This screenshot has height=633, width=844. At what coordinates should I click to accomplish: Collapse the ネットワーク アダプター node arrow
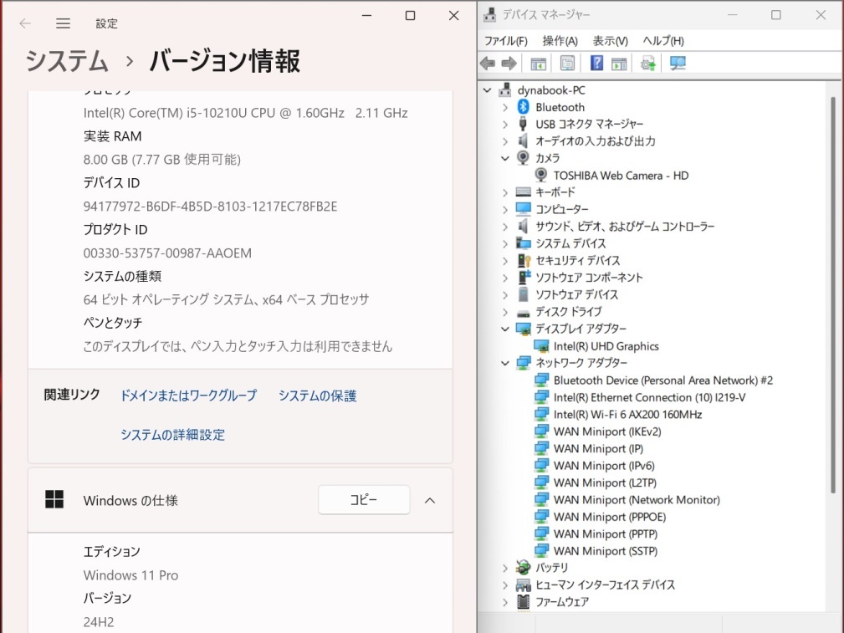(x=505, y=364)
